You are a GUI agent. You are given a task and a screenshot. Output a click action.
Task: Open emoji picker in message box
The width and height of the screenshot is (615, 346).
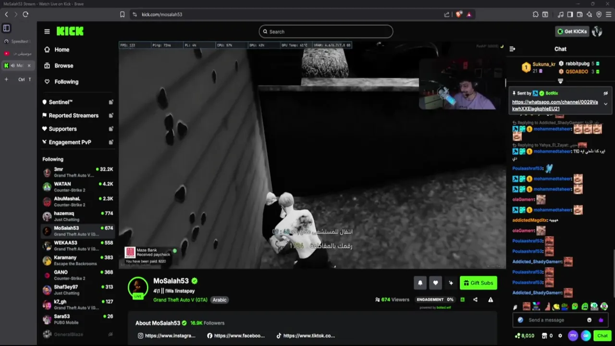point(589,320)
